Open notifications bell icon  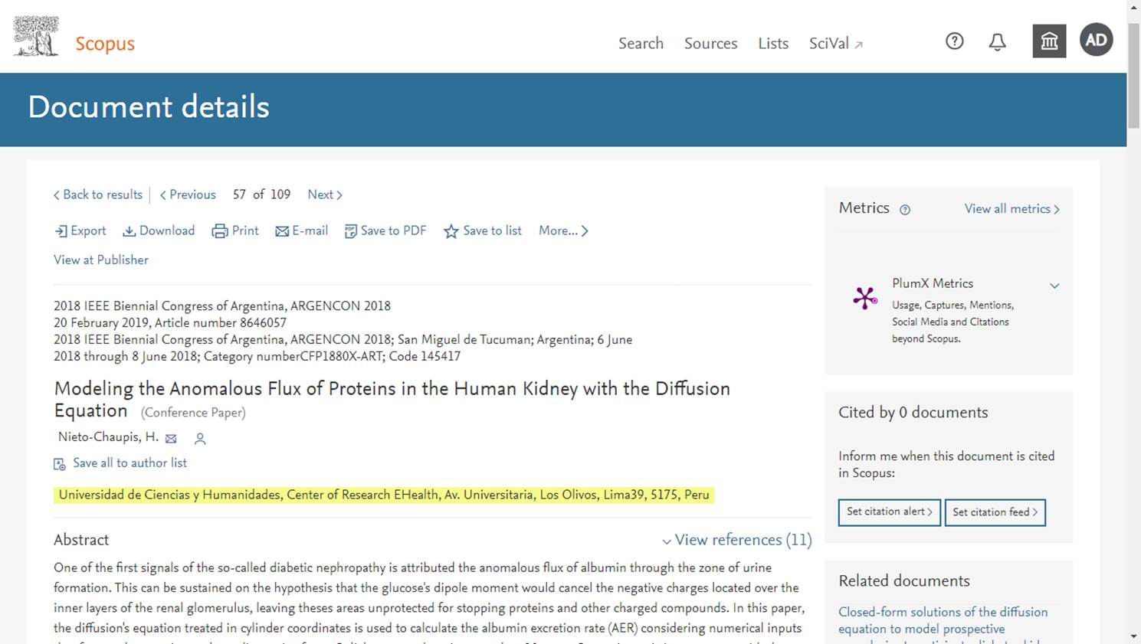pos(997,42)
